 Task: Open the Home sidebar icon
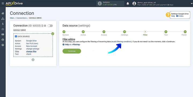tap(3, 13)
